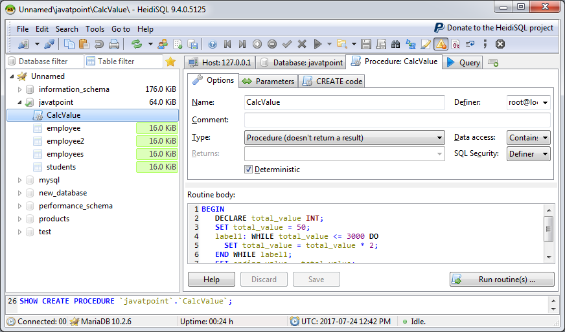Click the Delete row minus icon
Viewport: 565px width, 332px height.
[272, 44]
